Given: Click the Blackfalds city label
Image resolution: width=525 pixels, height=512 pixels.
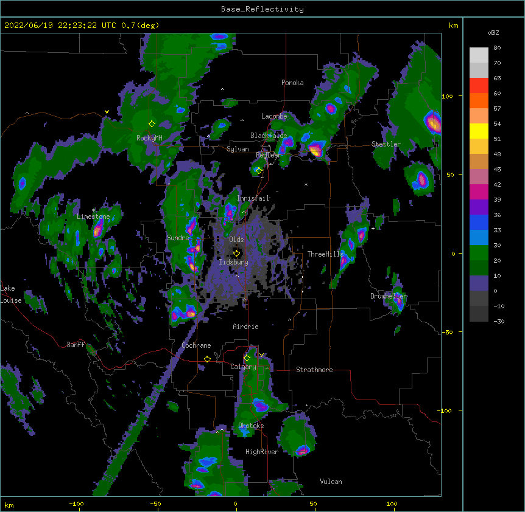Looking at the screenshot, I should [x=269, y=136].
